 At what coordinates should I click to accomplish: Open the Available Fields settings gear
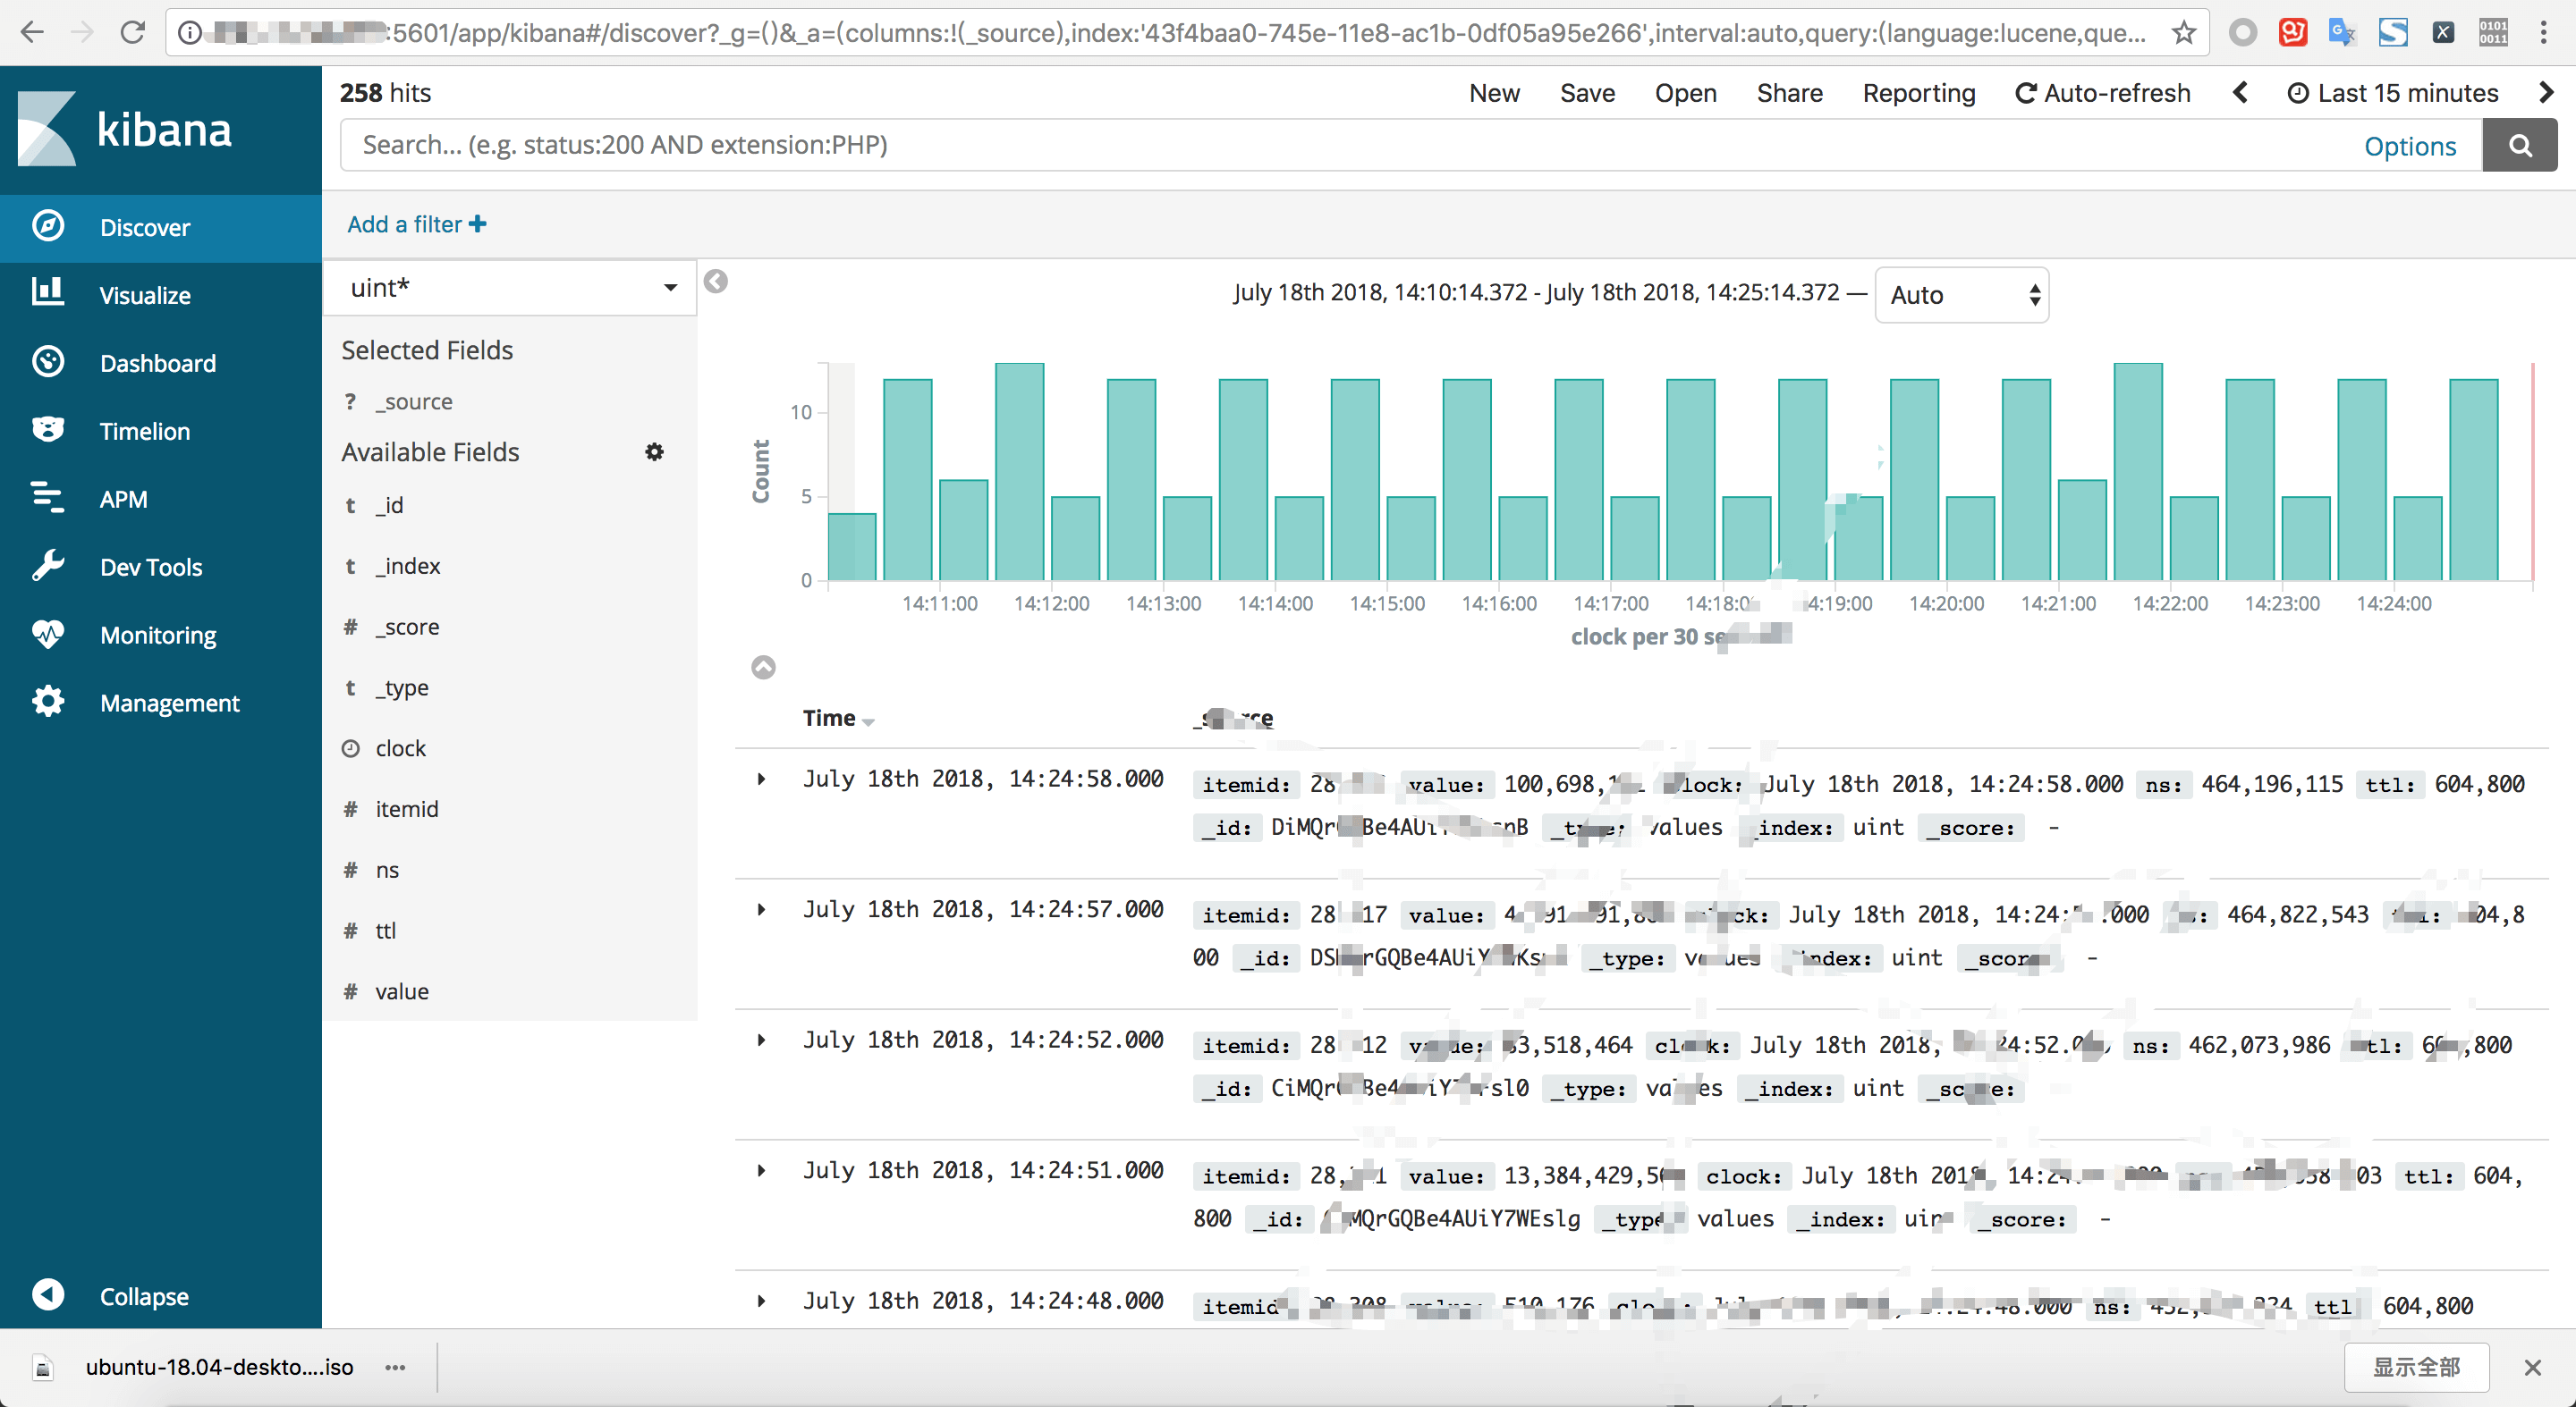point(654,451)
